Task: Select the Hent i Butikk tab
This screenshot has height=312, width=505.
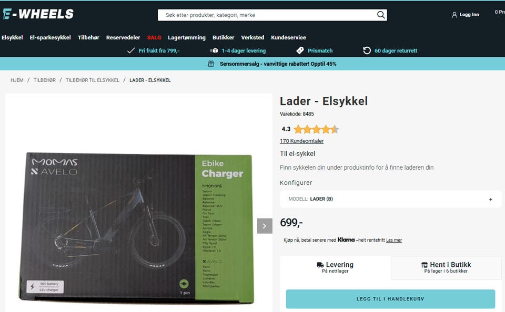Action: click(x=446, y=267)
